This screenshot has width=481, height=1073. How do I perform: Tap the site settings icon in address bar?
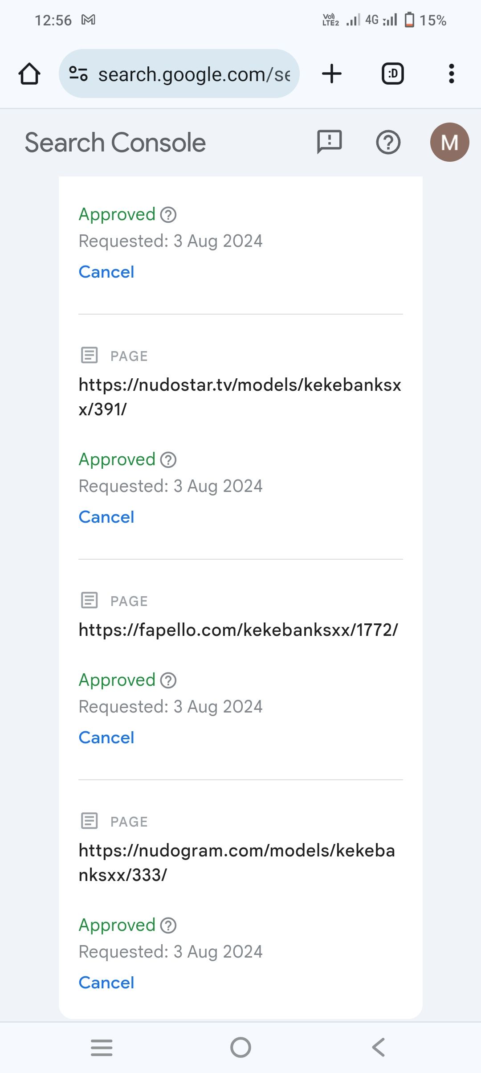(x=78, y=74)
